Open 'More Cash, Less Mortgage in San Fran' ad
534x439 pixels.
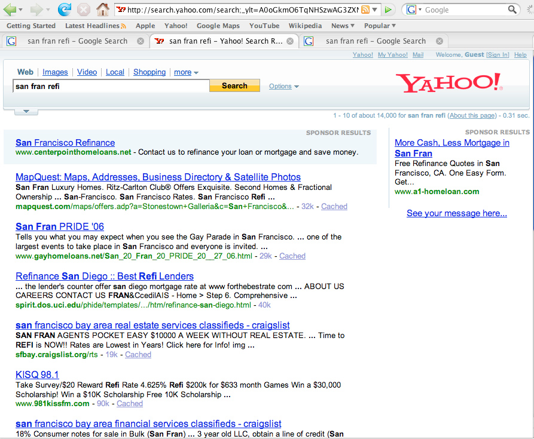click(x=452, y=148)
